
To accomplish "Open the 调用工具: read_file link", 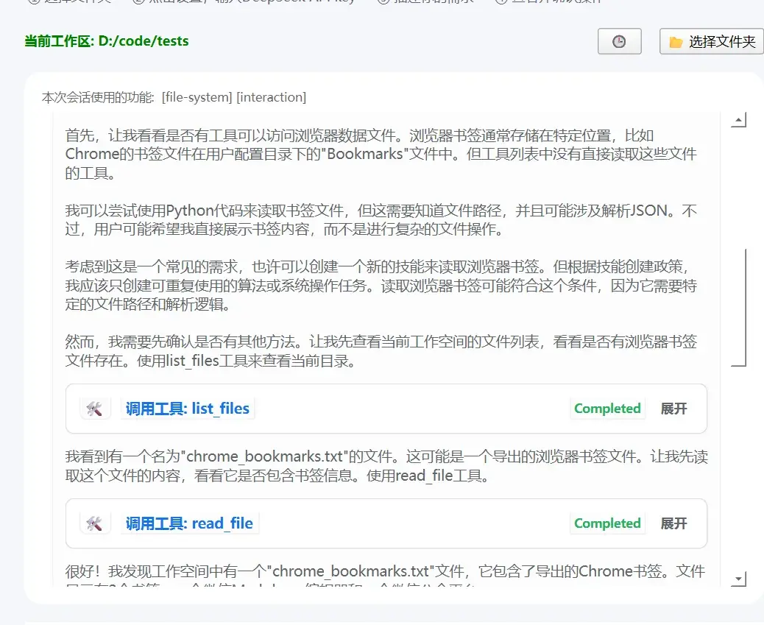I will click(x=190, y=523).
